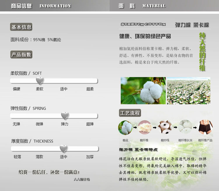
Task: Click the 超弹 label under SPRING slider
Action: point(90,124)
